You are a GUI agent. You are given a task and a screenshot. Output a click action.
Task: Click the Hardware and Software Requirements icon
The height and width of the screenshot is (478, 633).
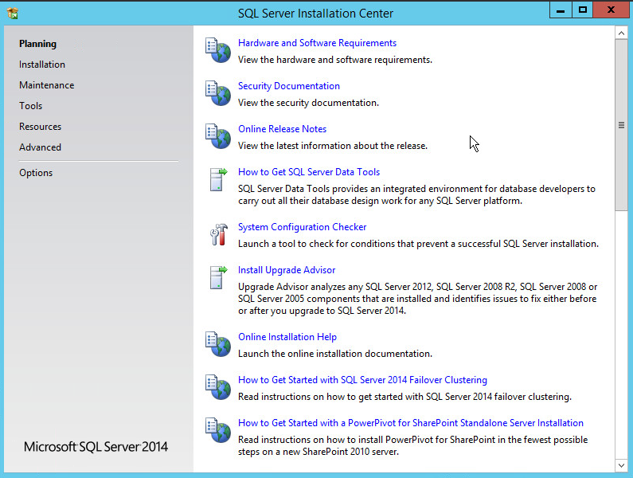(217, 49)
